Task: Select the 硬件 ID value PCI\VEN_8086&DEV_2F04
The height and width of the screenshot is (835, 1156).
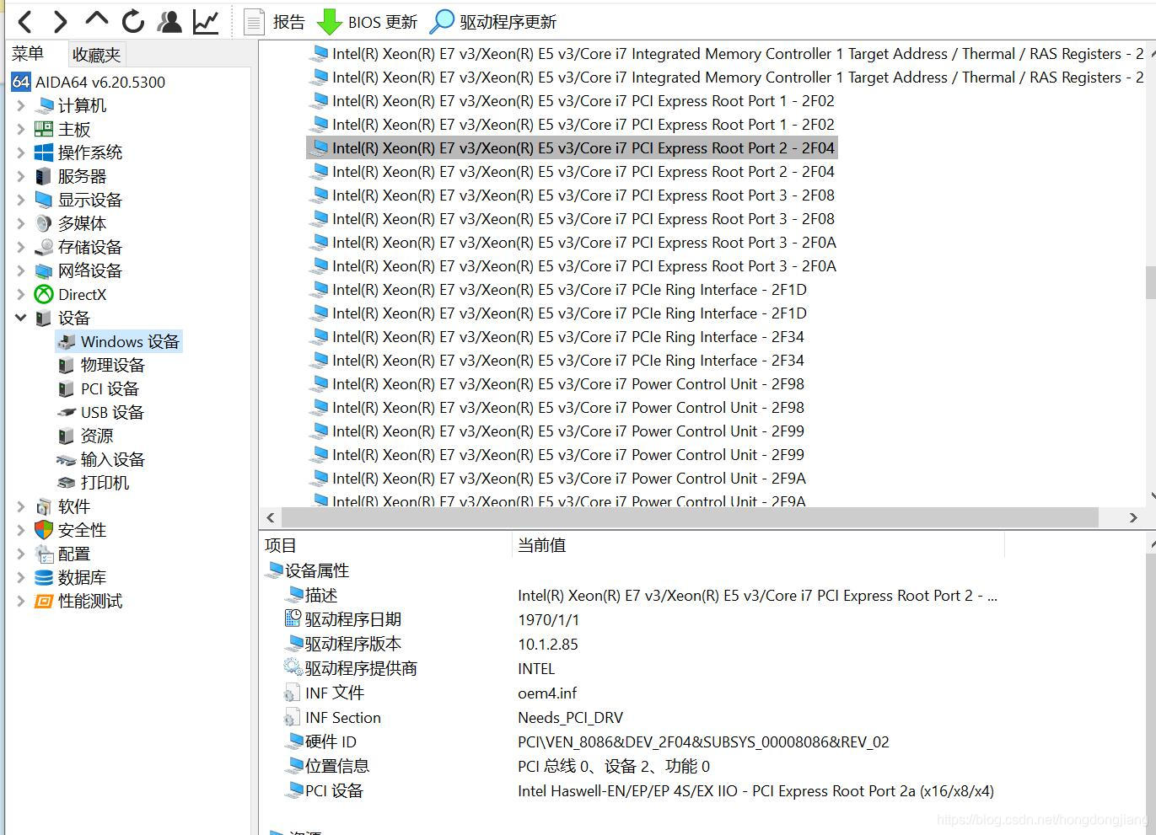Action: click(703, 741)
